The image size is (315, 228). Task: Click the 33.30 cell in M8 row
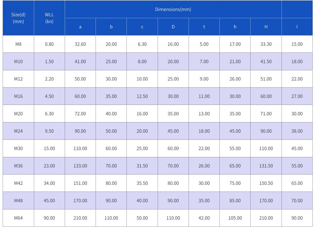(266, 44)
